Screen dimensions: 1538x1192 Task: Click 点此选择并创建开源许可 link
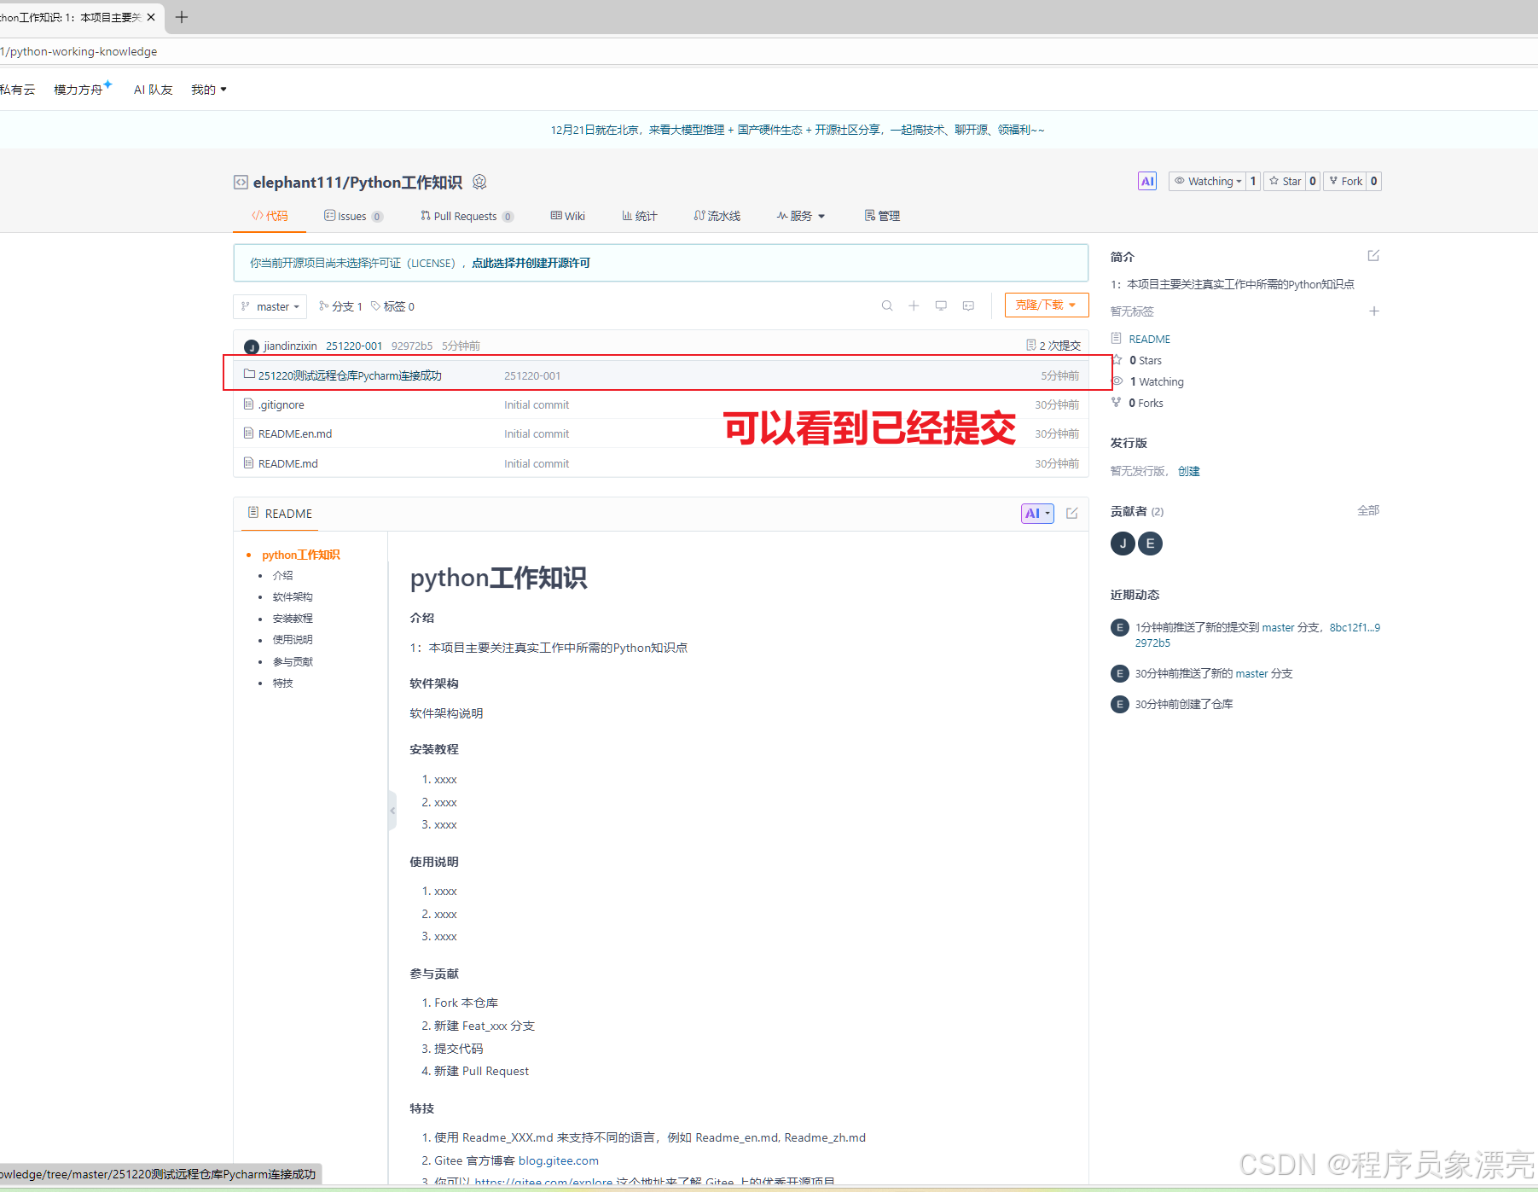click(x=531, y=263)
